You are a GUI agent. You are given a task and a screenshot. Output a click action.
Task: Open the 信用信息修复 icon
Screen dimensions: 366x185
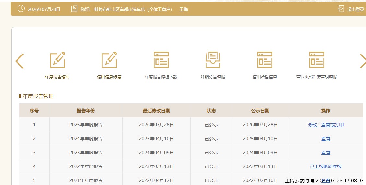[109, 60]
